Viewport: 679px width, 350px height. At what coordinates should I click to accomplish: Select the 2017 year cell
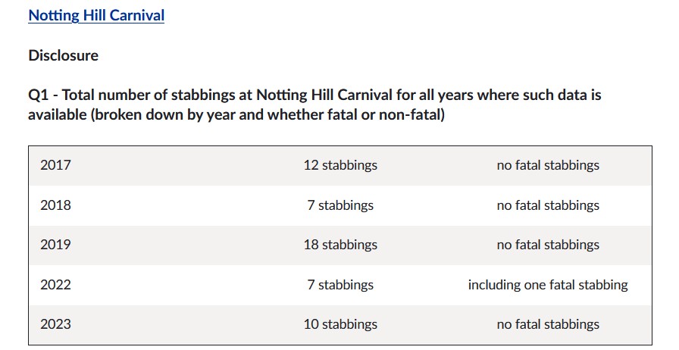click(55, 165)
